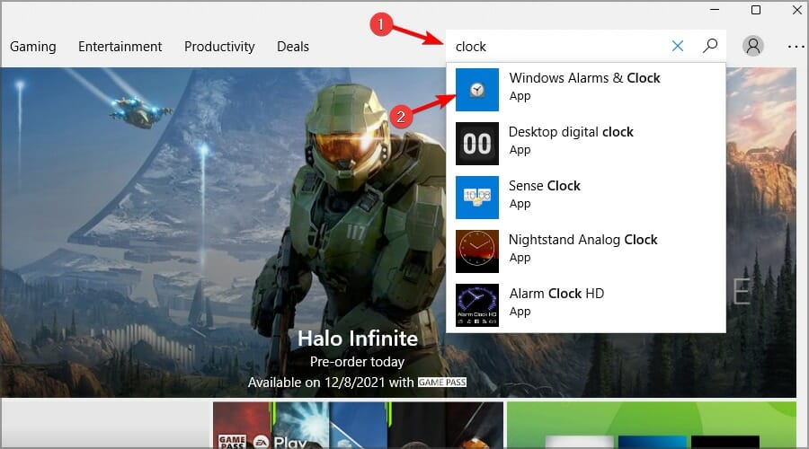Open the user account profile icon
This screenshot has width=809, height=449.
pos(752,46)
